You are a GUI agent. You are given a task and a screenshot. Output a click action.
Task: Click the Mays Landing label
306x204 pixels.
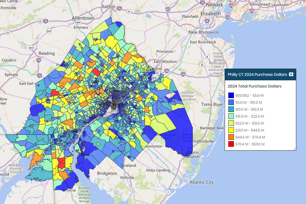(x=158, y=170)
